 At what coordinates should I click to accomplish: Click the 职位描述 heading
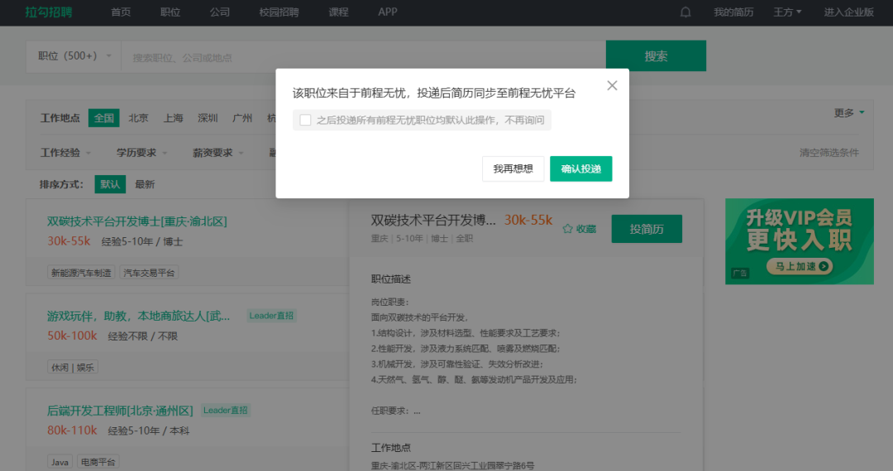(x=390, y=278)
